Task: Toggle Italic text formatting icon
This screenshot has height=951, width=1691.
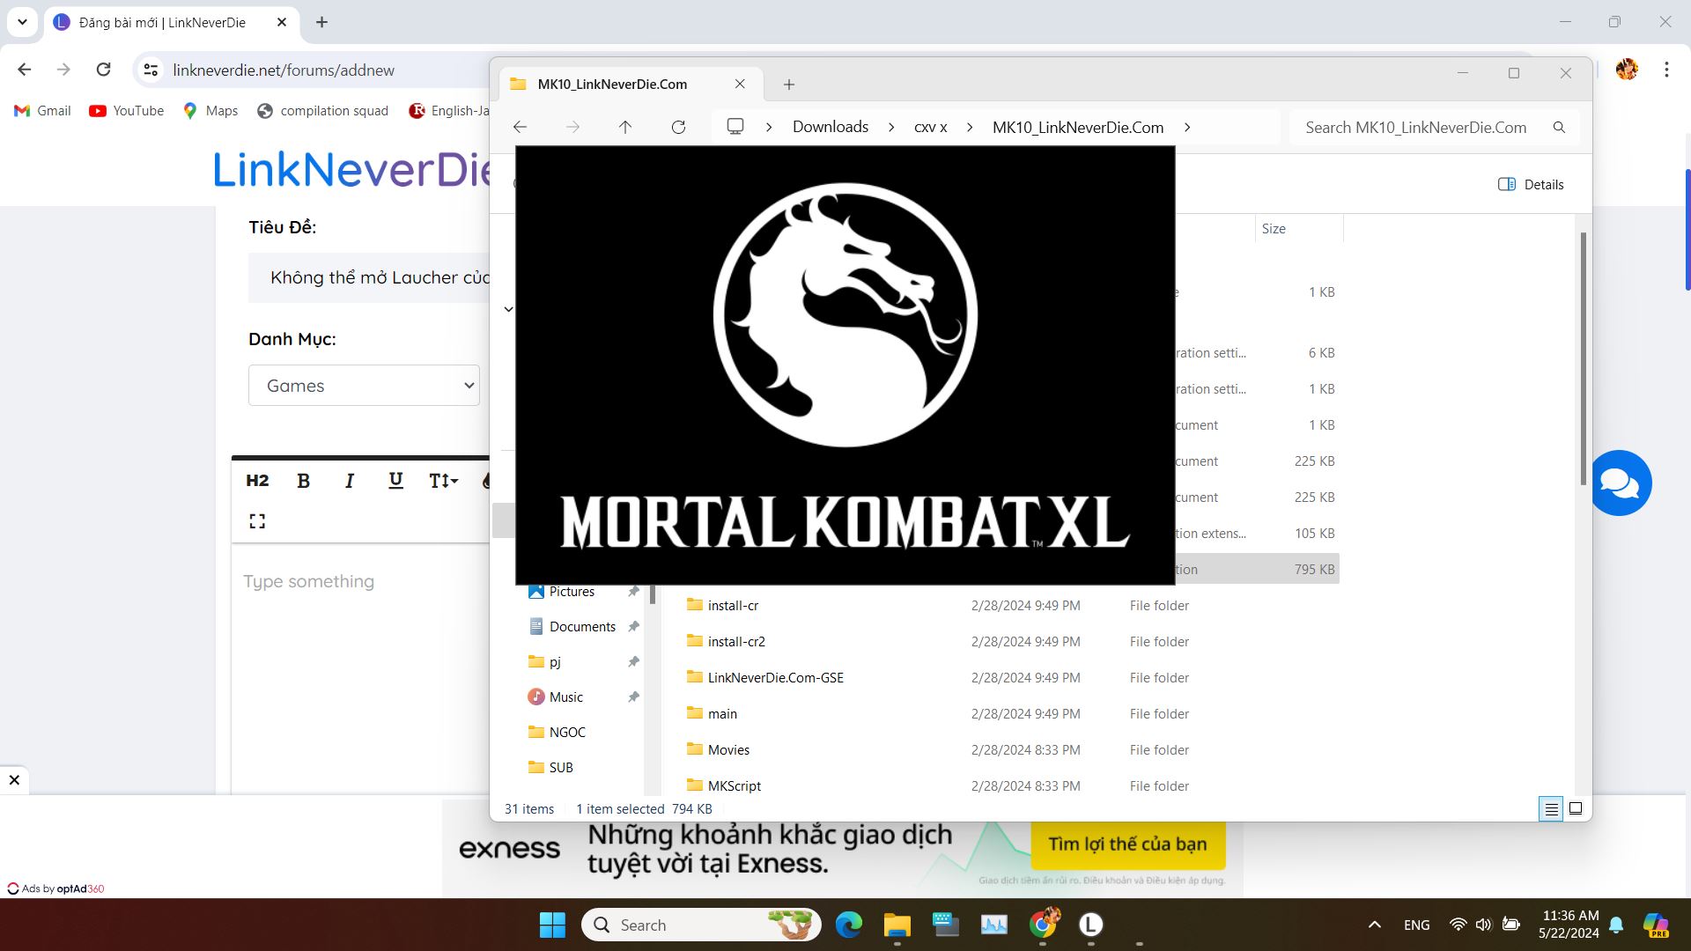Action: pyautogui.click(x=350, y=480)
